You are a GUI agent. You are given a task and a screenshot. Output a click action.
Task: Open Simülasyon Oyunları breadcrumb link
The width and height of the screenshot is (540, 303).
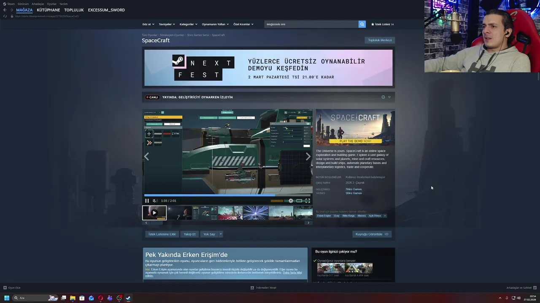(x=172, y=35)
